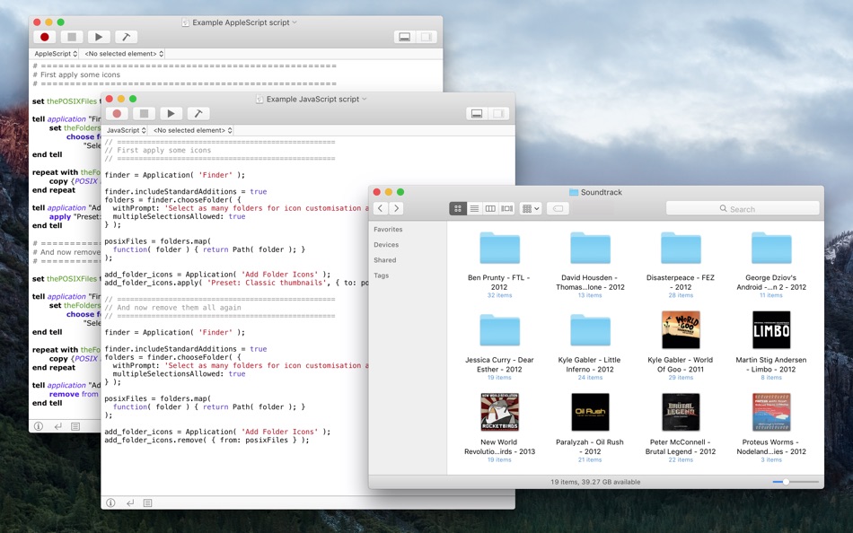Screen dimensions: 853x533
Task: Click Example AppleScript script document icon in title
Action: (185, 22)
